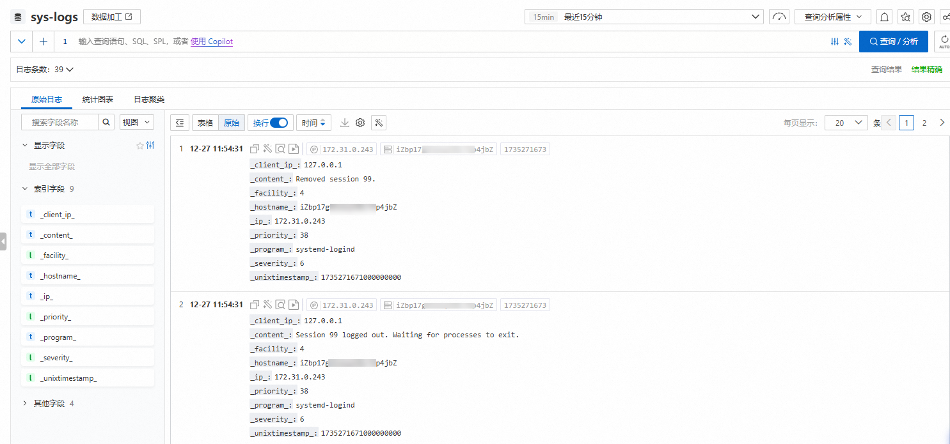Screen dimensions: 950x444
Task: Click the hostname tag on log entry 2
Action: [x=439, y=305]
